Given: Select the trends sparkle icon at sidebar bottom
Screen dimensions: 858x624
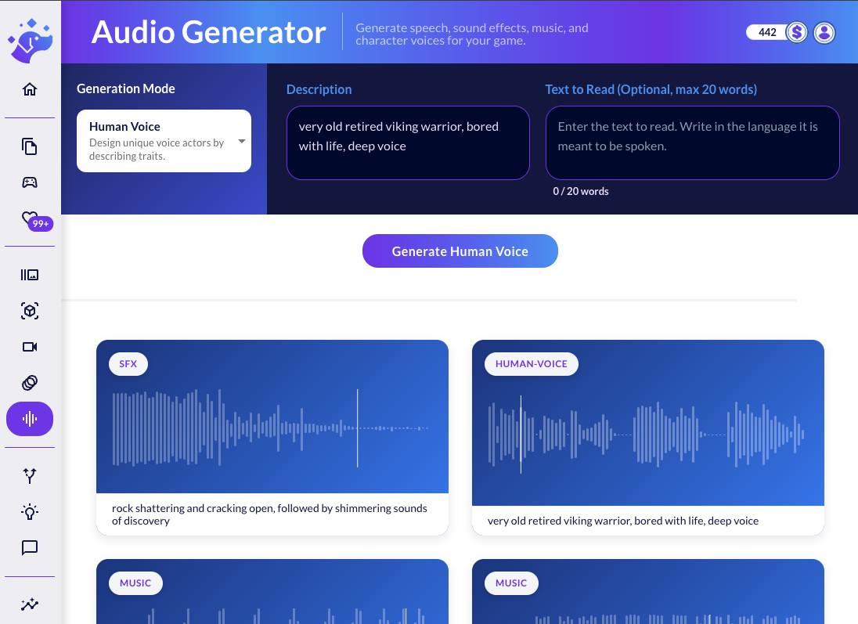Looking at the screenshot, I should point(29,604).
